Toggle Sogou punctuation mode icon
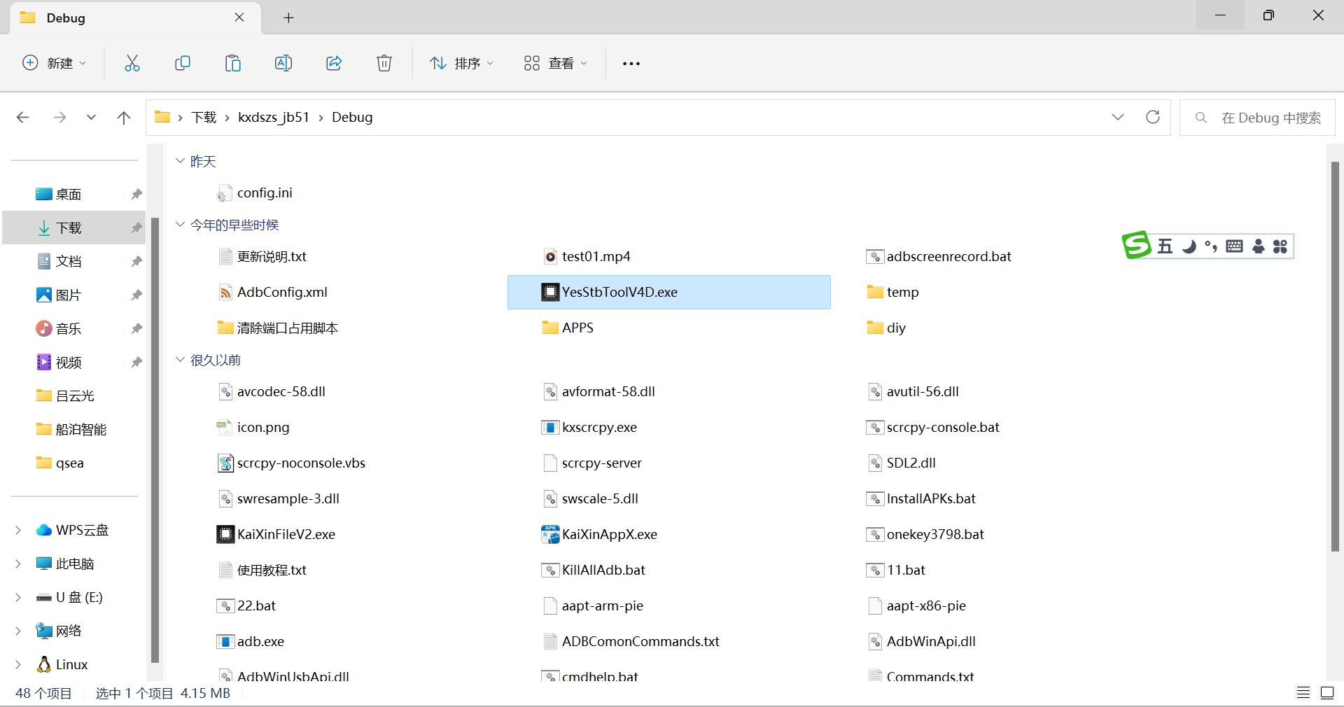The height and width of the screenshot is (707, 1344). pos(1211,246)
